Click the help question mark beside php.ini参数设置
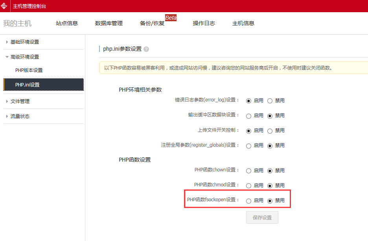368x241 pixels. (146, 49)
